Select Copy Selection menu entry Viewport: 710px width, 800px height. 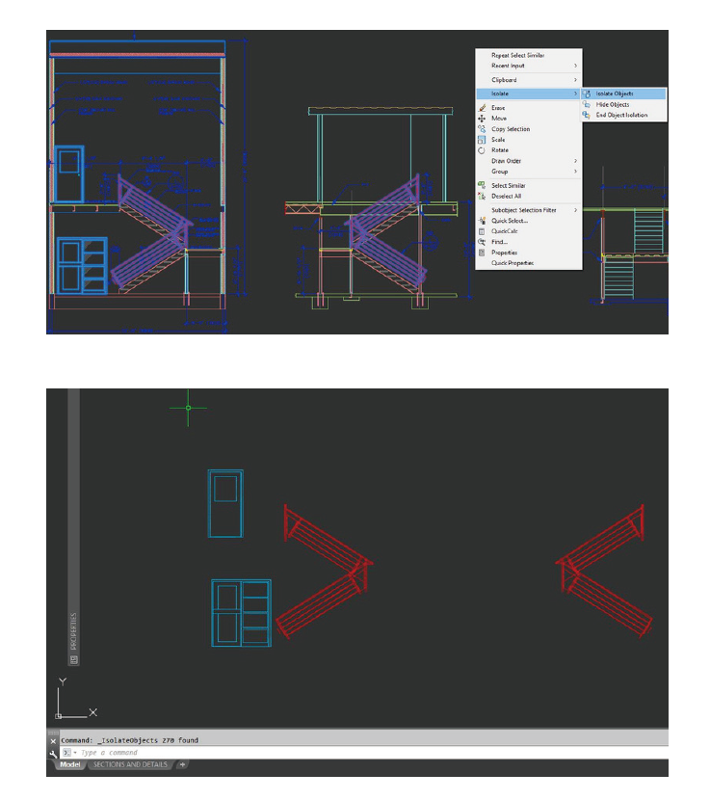[x=529, y=129]
